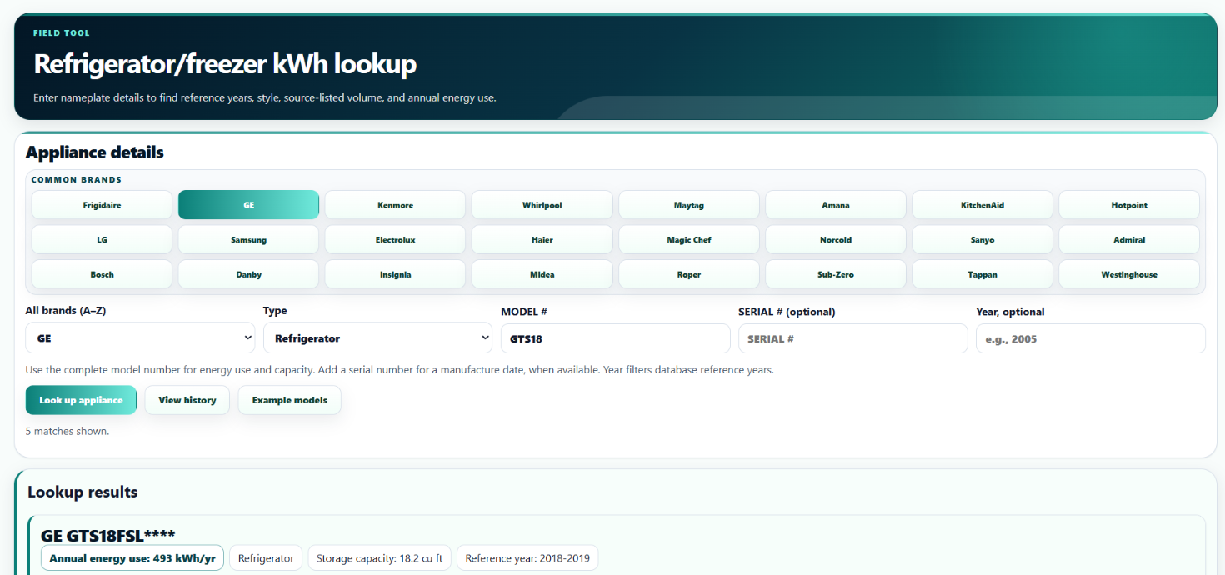Click the COMMON BRANDS label
This screenshot has width=1225, height=575.
[x=77, y=180]
